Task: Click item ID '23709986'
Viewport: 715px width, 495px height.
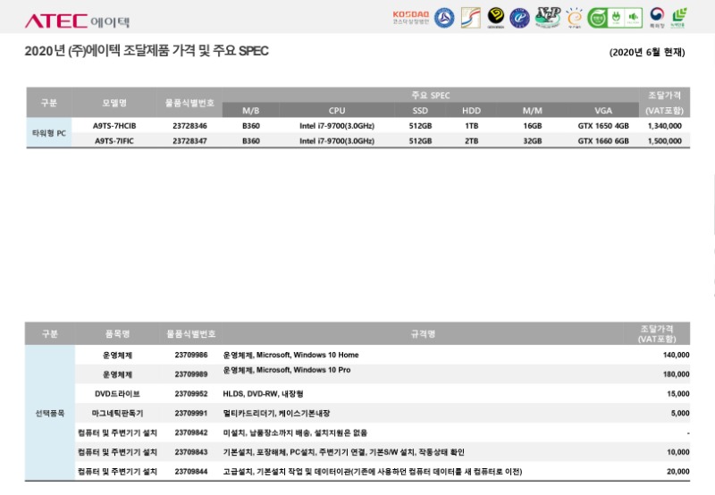Action: tap(191, 355)
